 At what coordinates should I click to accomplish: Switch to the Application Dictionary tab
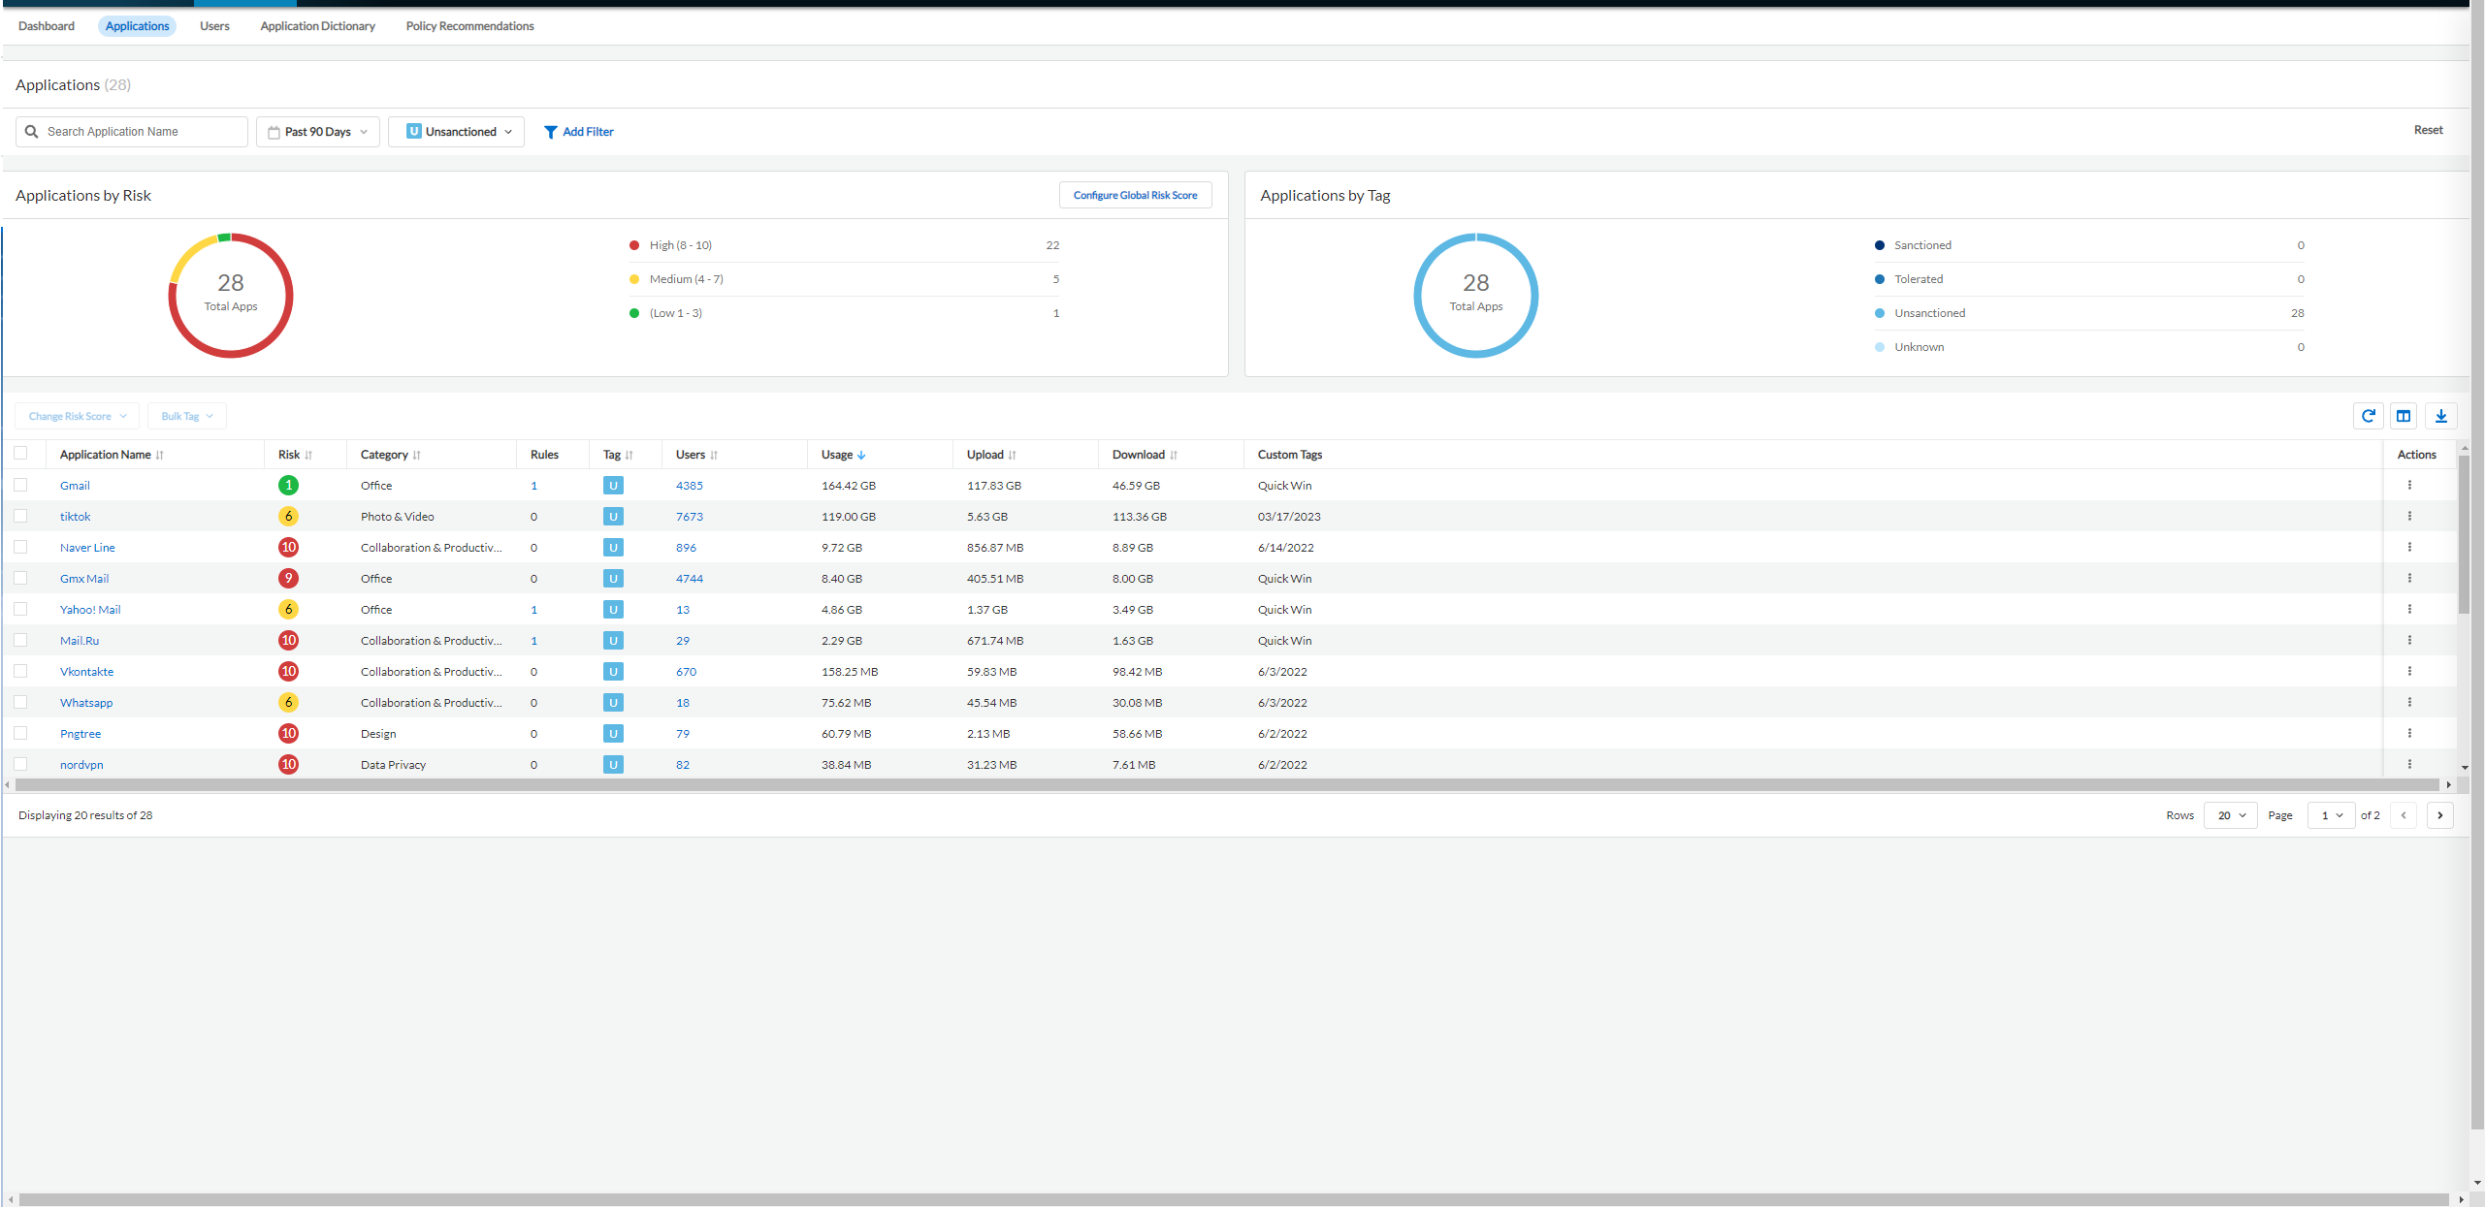tap(317, 26)
